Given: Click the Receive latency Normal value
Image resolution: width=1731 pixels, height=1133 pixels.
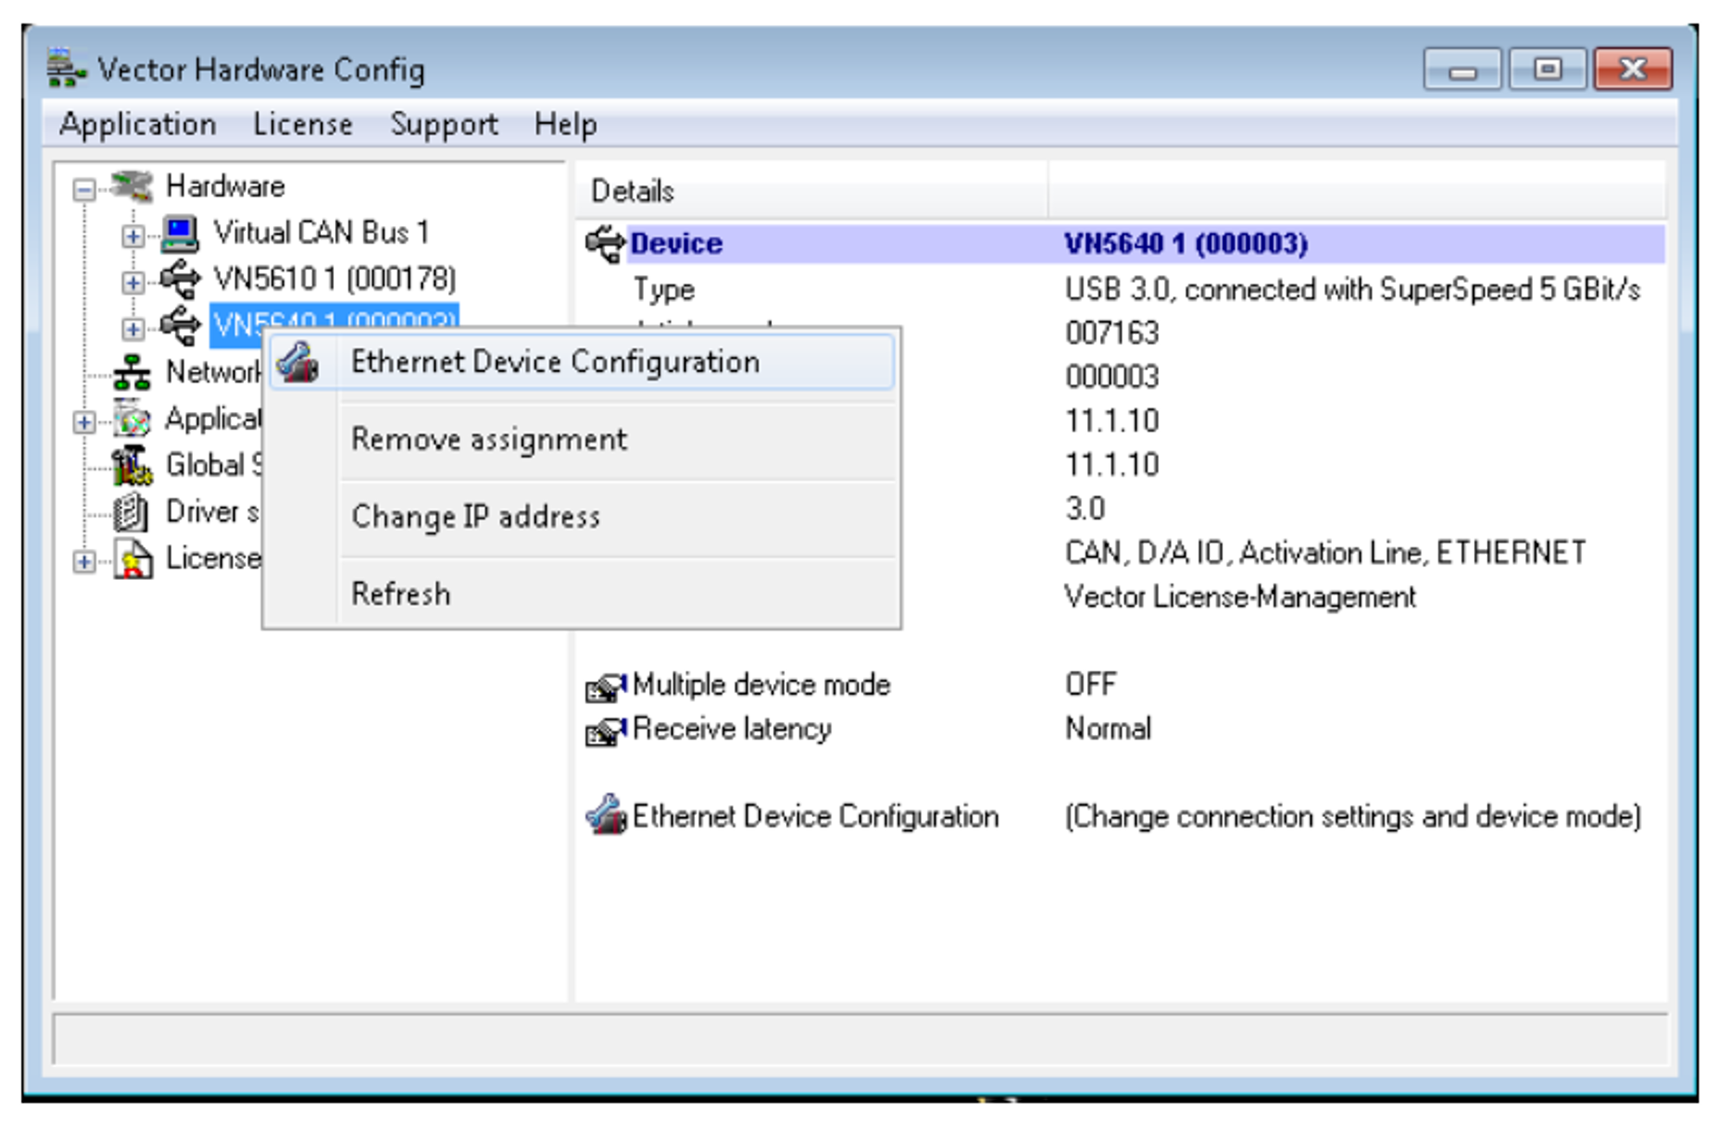Looking at the screenshot, I should click(1108, 729).
